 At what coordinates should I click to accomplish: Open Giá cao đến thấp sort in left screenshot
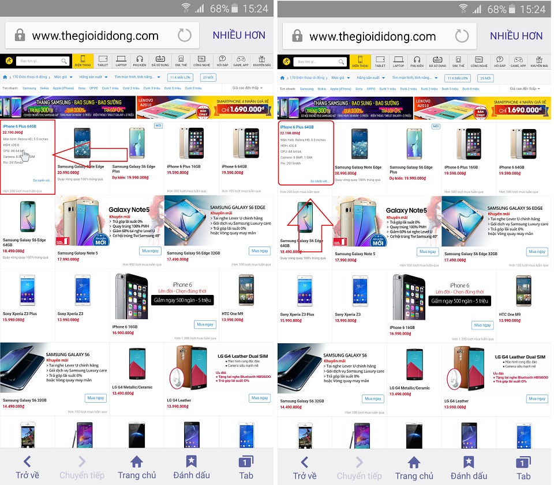pyautogui.click(x=248, y=88)
